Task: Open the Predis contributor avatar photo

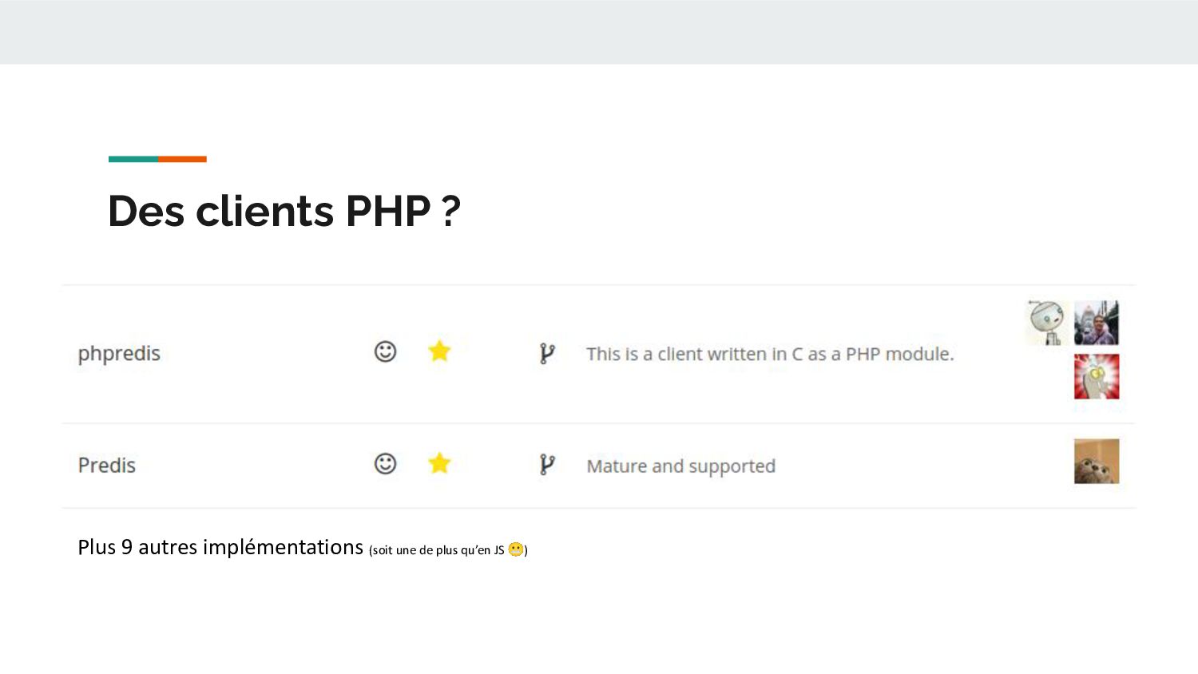Action: click(x=1096, y=461)
